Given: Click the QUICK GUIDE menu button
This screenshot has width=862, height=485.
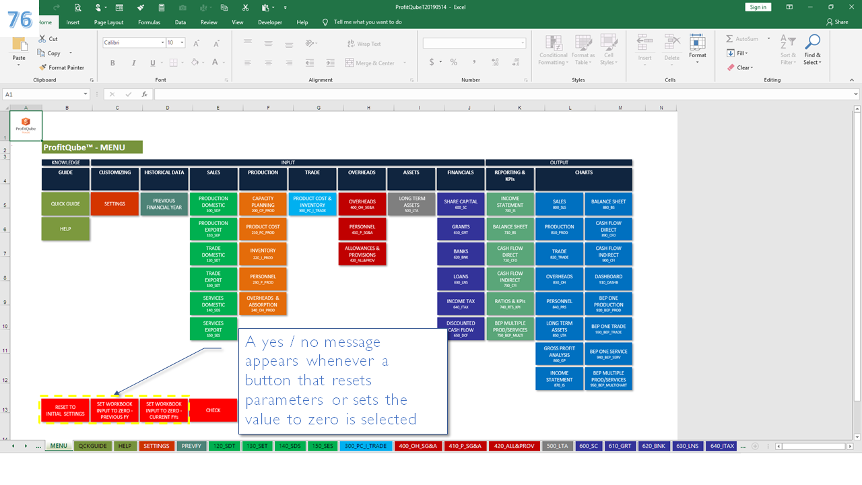Looking at the screenshot, I should [65, 204].
